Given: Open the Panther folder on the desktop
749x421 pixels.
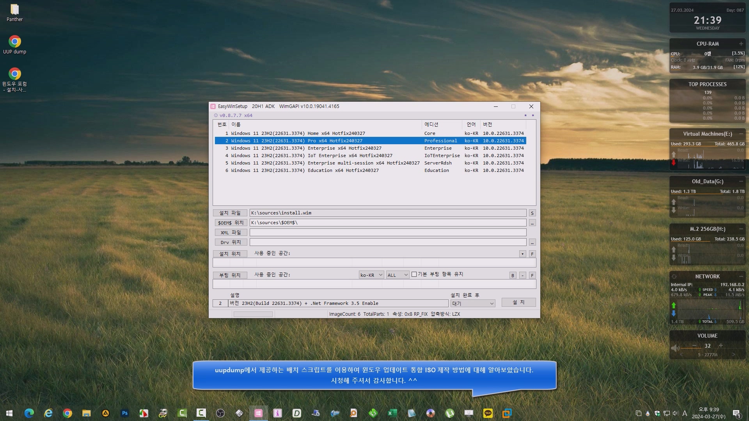Looking at the screenshot, I should (x=14, y=12).
